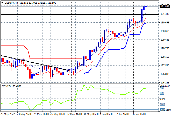Click the 27 May 16:00 time label

pos(74,114)
